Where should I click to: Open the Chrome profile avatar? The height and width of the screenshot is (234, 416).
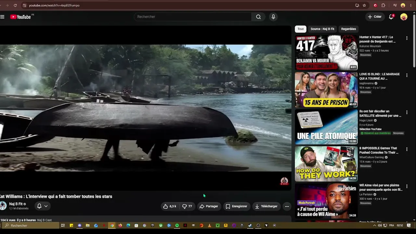(x=403, y=5)
